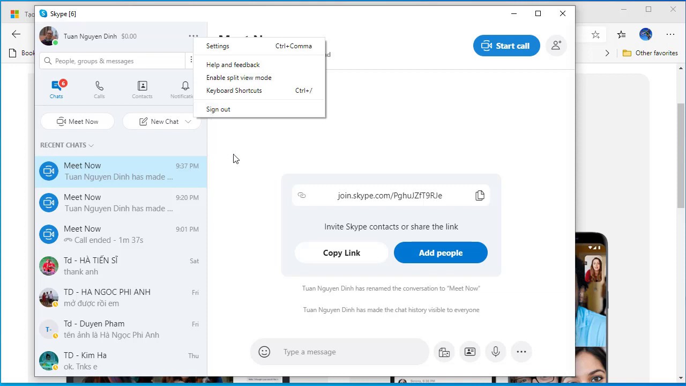The height and width of the screenshot is (386, 686).
Task: Open the dial pad icon beside search
Action: (191, 61)
